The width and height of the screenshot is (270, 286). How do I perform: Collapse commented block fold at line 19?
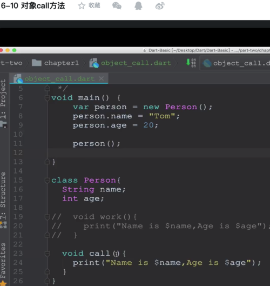pos(47,217)
